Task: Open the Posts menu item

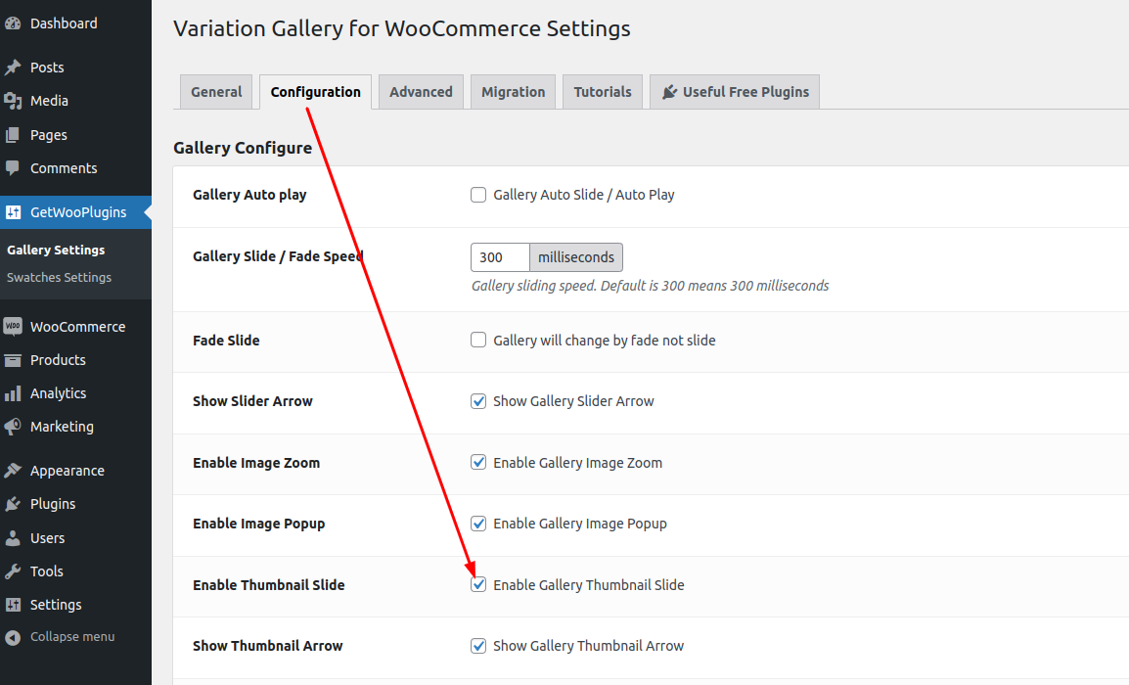Action: click(75, 67)
